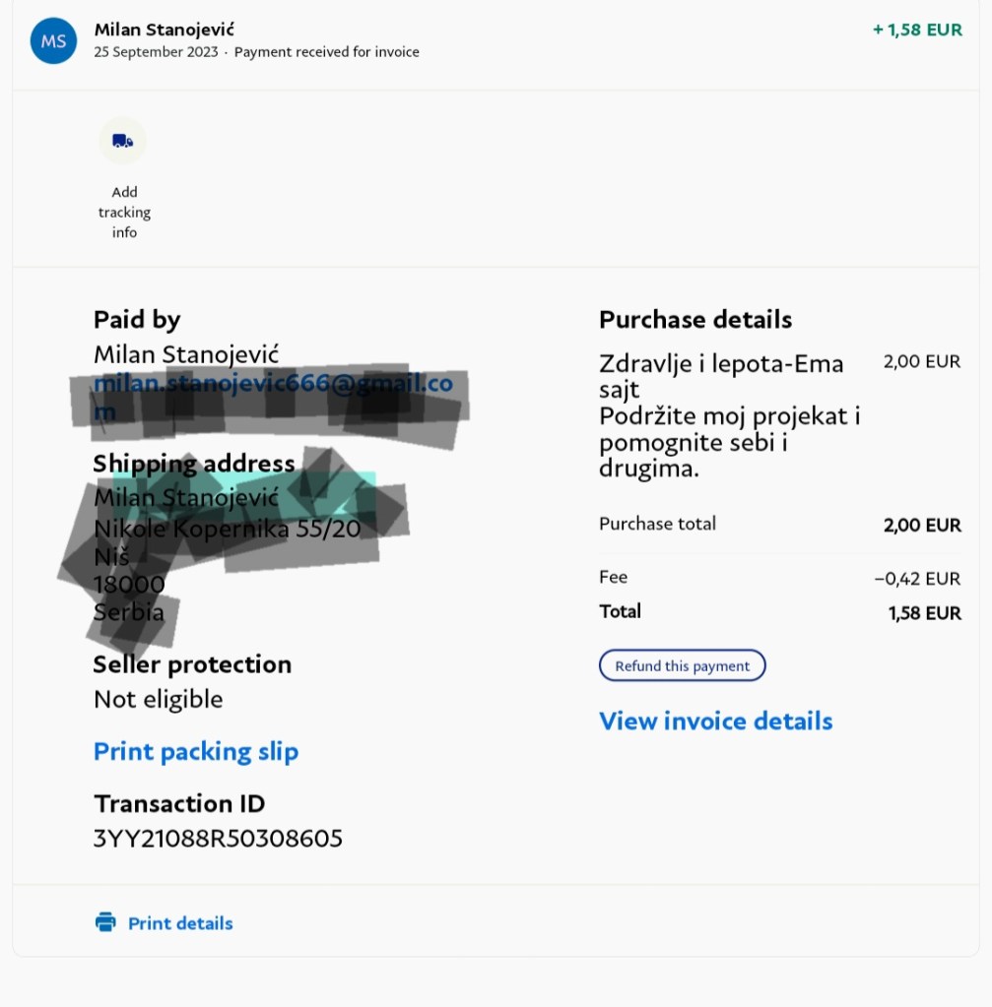The image size is (992, 1007).
Task: Click the Purchase details heading
Action: (695, 320)
